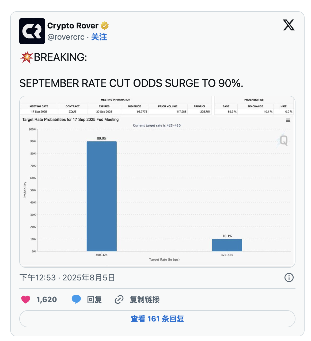The height and width of the screenshot is (341, 311).
Task: Click the 89.9% bar for 400-425
Action: click(x=102, y=196)
